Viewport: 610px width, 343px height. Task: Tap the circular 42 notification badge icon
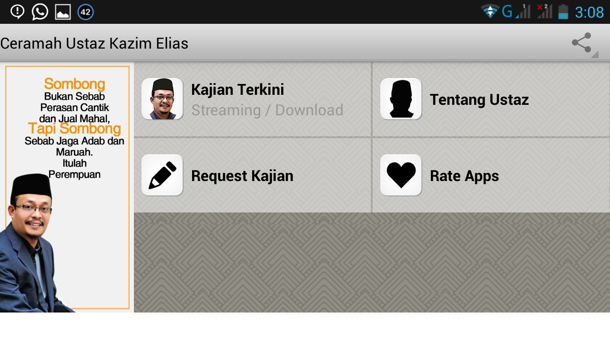[x=85, y=12]
